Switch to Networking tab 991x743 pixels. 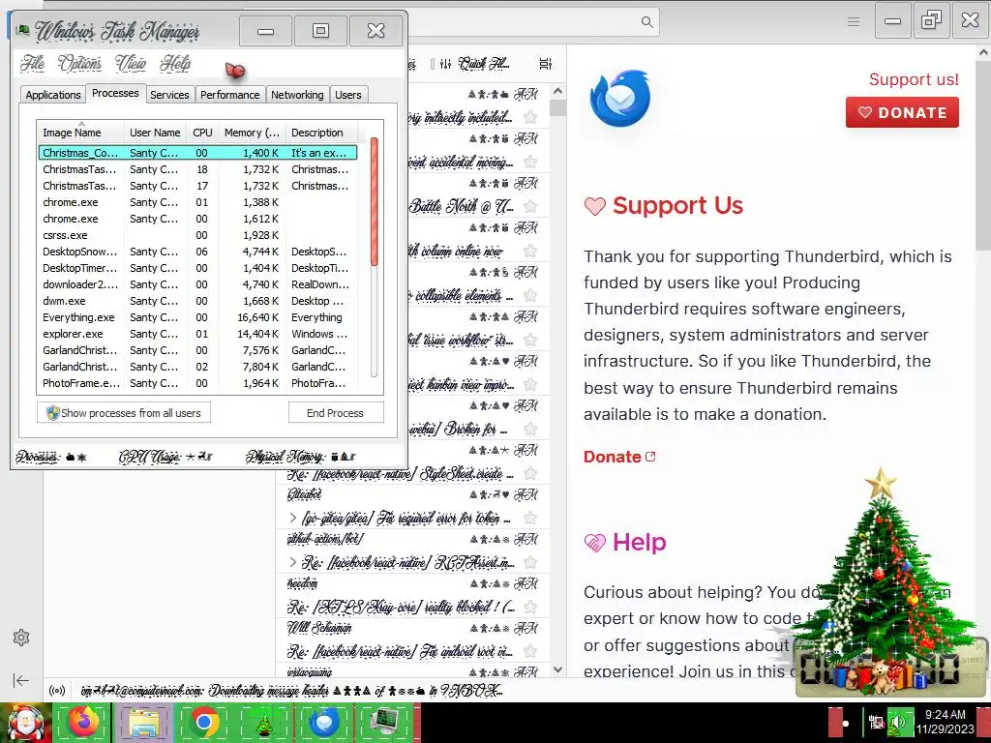pos(297,95)
